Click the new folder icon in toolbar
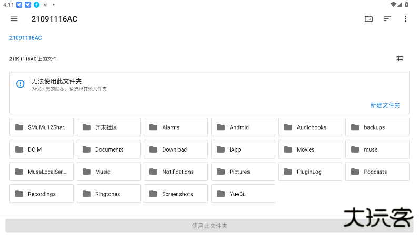419x235 pixels. point(368,19)
